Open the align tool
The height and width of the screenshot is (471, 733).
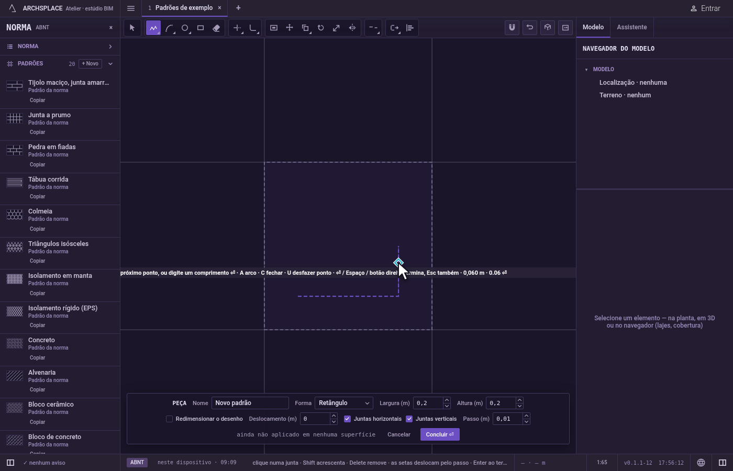[410, 28]
